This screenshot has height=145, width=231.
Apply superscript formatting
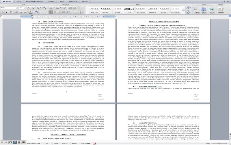[x=21, y=12]
